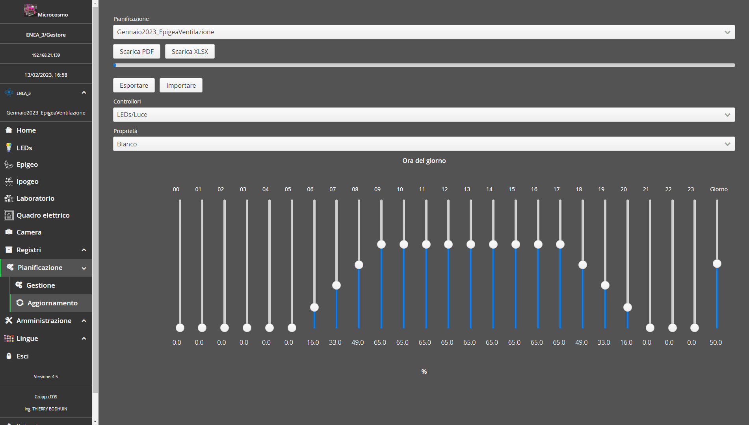This screenshot has height=425, width=749.
Task: Select Gestione under Pianificazione menu
Action: click(x=41, y=285)
